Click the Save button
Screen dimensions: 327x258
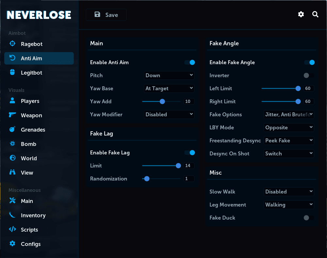tap(106, 15)
